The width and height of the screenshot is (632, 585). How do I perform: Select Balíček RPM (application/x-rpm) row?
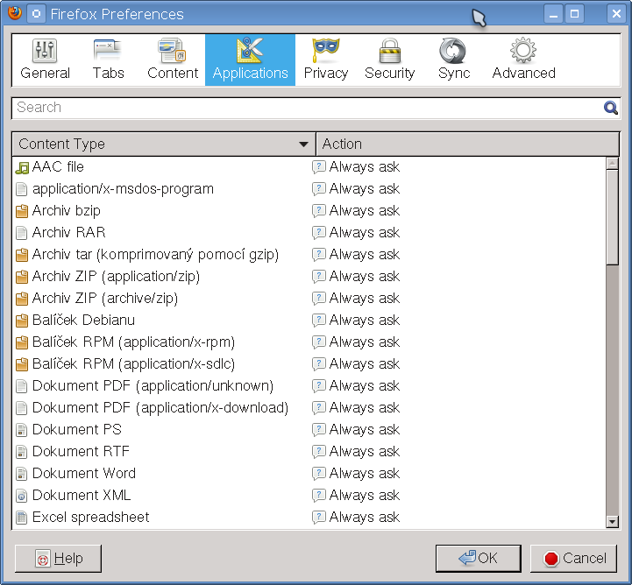tap(309, 342)
